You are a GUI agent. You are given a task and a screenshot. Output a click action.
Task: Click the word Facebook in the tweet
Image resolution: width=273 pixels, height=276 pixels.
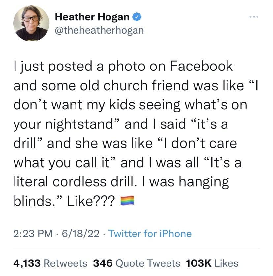click(201, 66)
